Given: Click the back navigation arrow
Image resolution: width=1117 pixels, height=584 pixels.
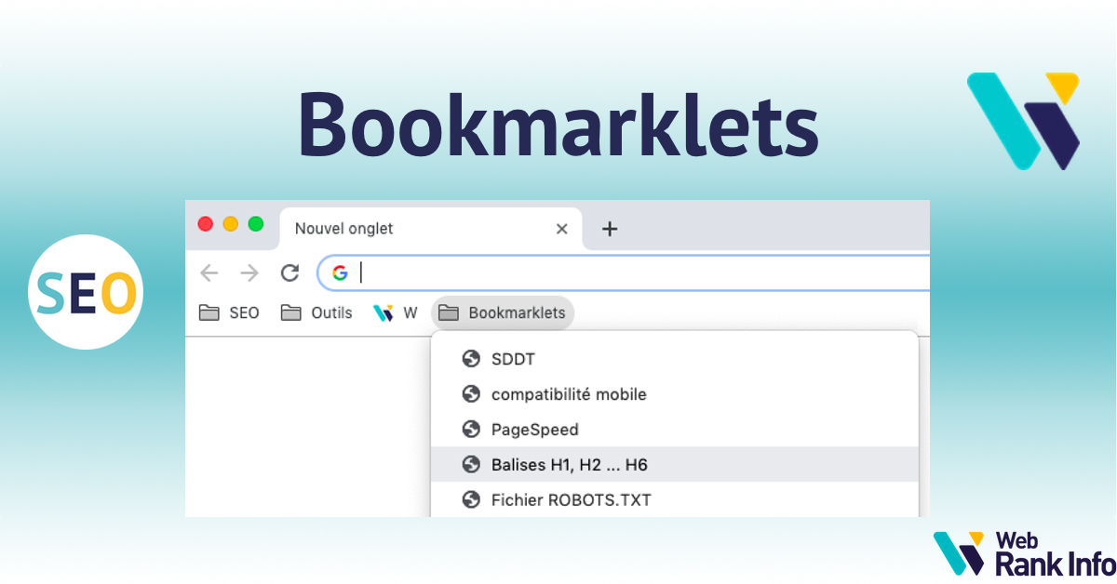Looking at the screenshot, I should tap(209, 272).
